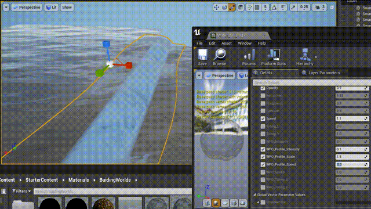Toggle rotation snap triangle icon
The image size is (371, 209).
click(274, 8)
